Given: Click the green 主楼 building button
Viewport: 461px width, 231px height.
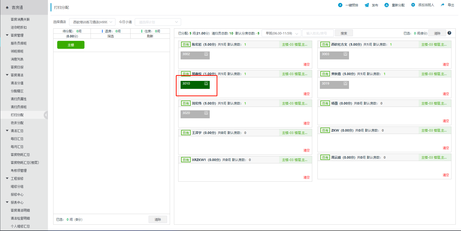Looking at the screenshot, I should pyautogui.click(x=71, y=45).
